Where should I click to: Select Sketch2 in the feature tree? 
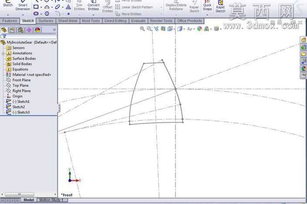(19, 107)
